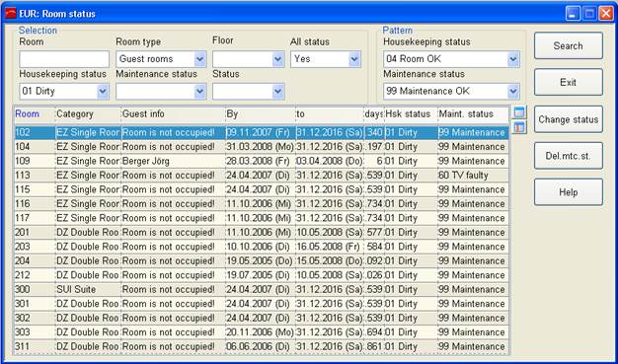Click the Category column header

tap(88, 114)
